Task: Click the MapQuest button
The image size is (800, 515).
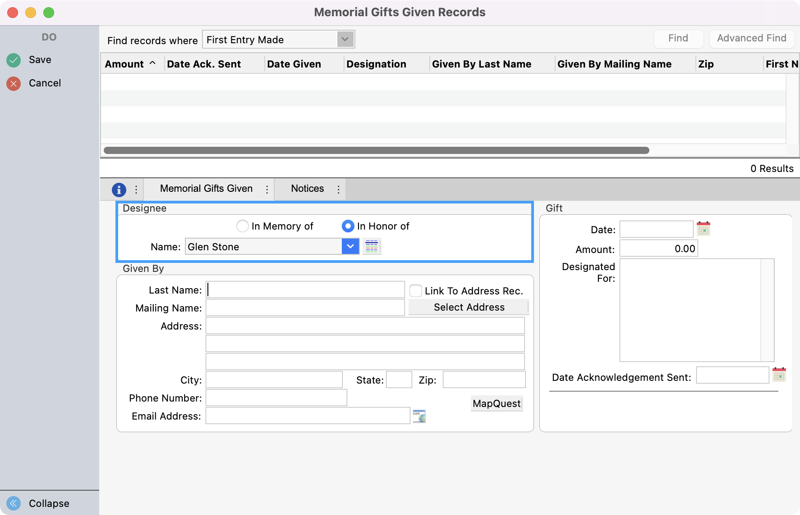Action: click(x=497, y=403)
